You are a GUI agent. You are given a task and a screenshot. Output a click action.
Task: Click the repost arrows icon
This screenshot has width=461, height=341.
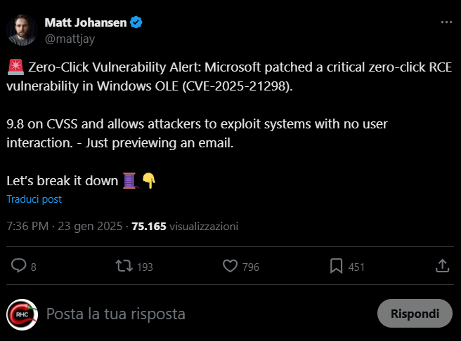tap(124, 266)
